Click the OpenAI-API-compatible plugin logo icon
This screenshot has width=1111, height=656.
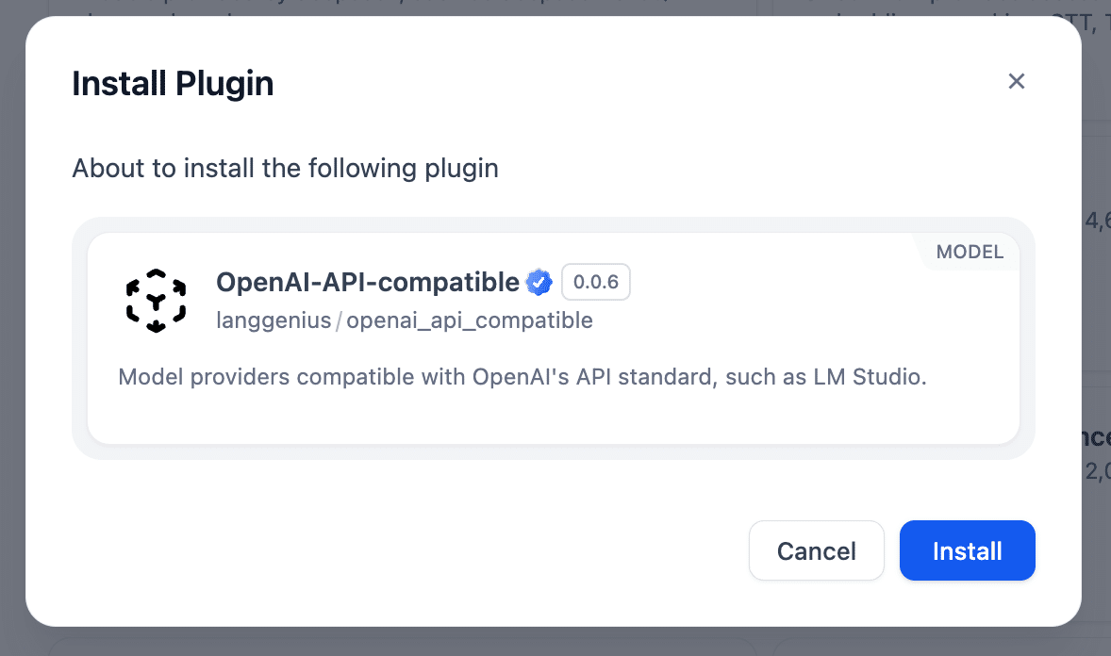tap(155, 300)
